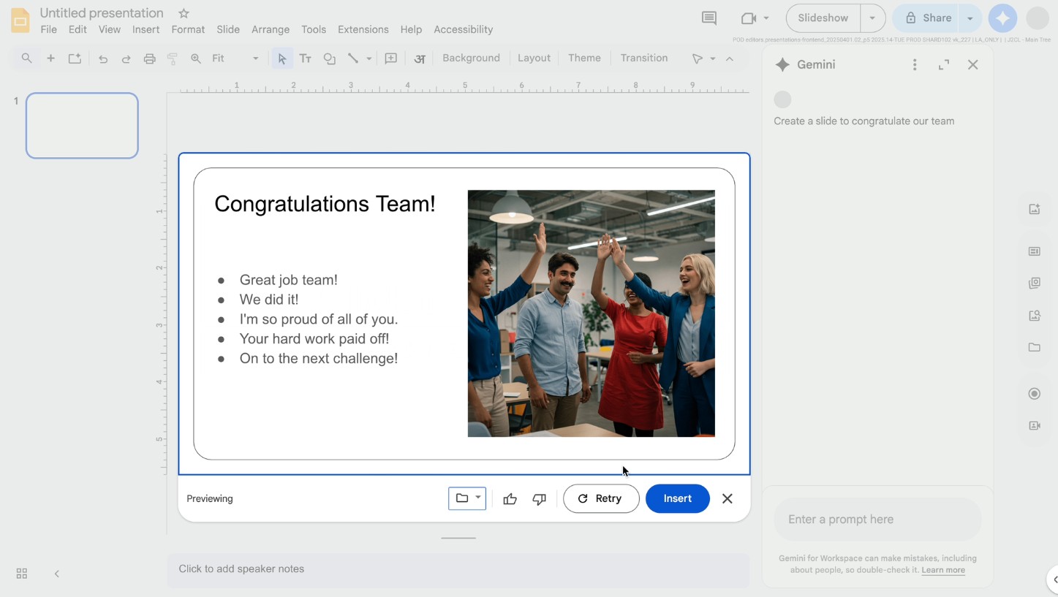Click the print icon in toolbar
1058x597 pixels.
click(149, 58)
